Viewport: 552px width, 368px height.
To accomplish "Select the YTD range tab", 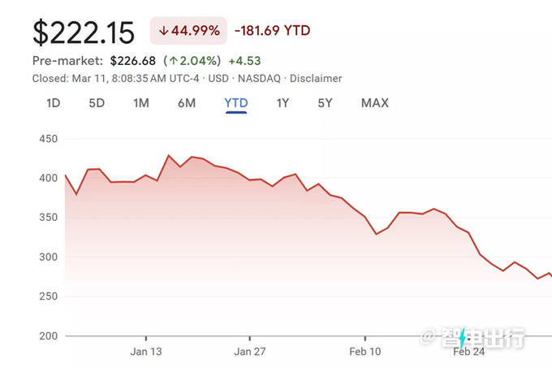I will [x=236, y=103].
